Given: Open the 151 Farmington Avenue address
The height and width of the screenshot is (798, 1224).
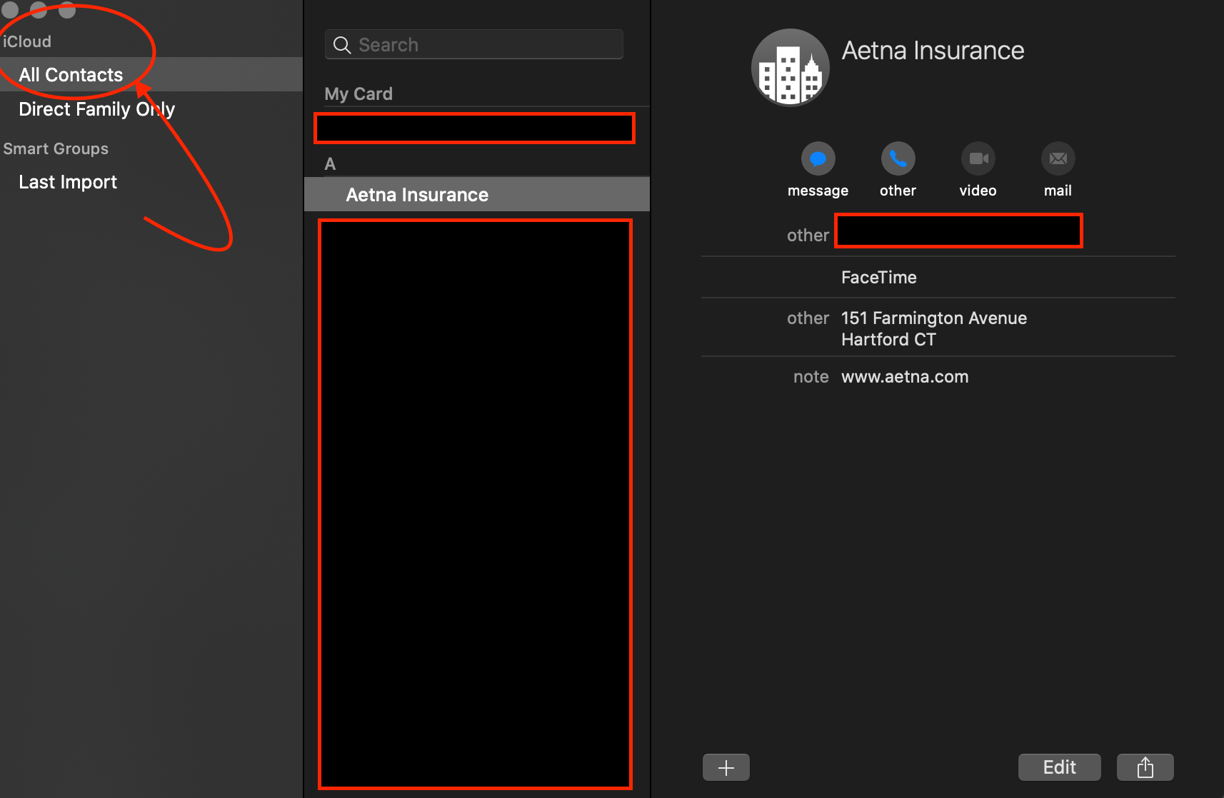Looking at the screenshot, I should point(934,328).
